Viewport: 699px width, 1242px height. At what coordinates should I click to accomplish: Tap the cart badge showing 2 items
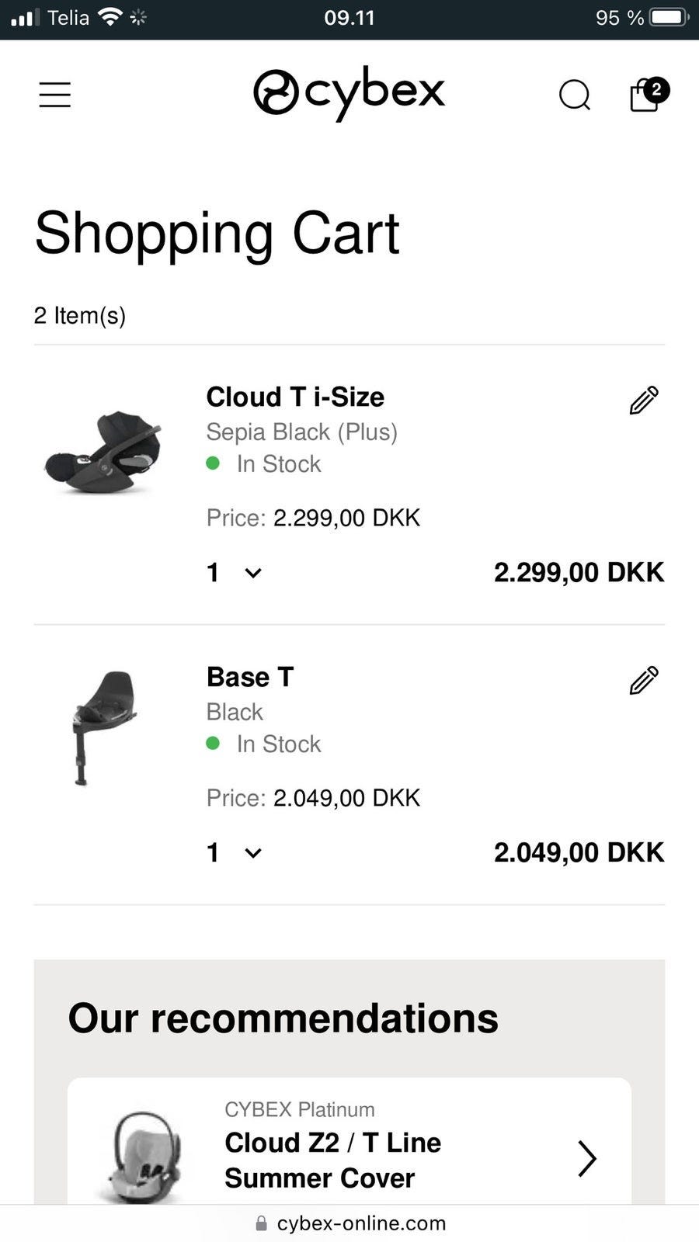(x=656, y=89)
